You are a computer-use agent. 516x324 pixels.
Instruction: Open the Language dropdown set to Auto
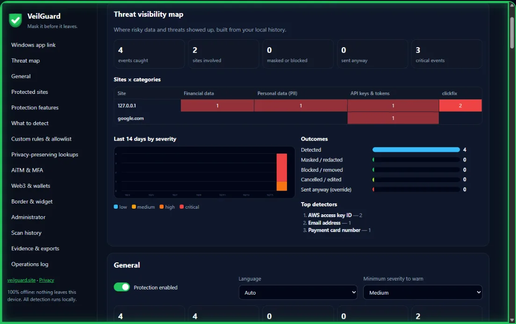pyautogui.click(x=298, y=292)
